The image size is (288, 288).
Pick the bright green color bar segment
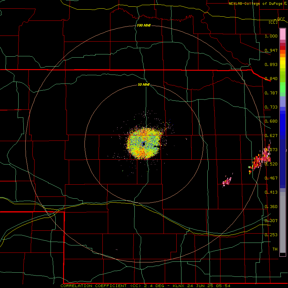point(283,87)
